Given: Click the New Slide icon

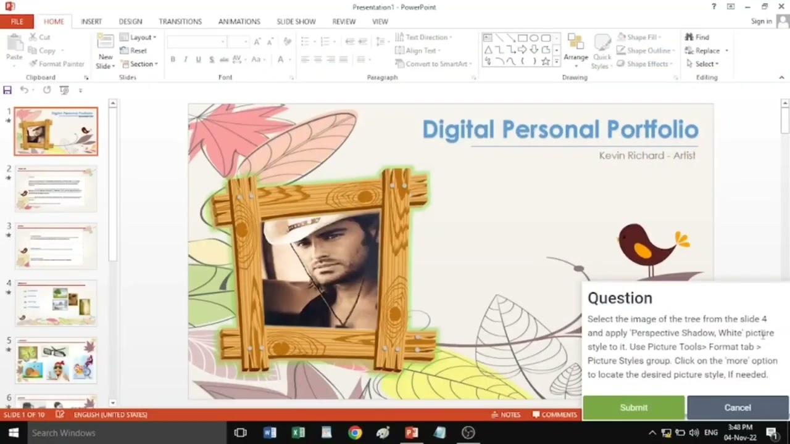Looking at the screenshot, I should coord(105,42).
